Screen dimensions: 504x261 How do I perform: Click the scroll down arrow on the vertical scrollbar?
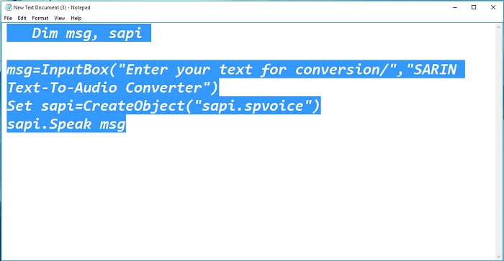point(499,257)
